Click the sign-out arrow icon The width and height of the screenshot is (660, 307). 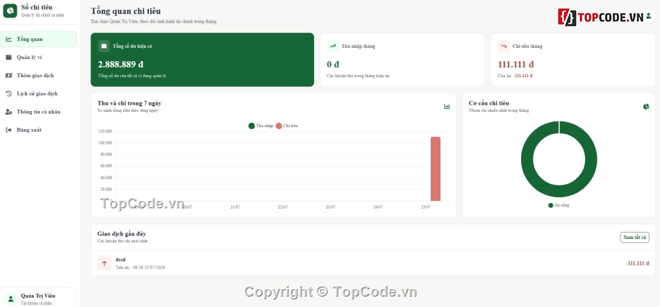(x=8, y=130)
